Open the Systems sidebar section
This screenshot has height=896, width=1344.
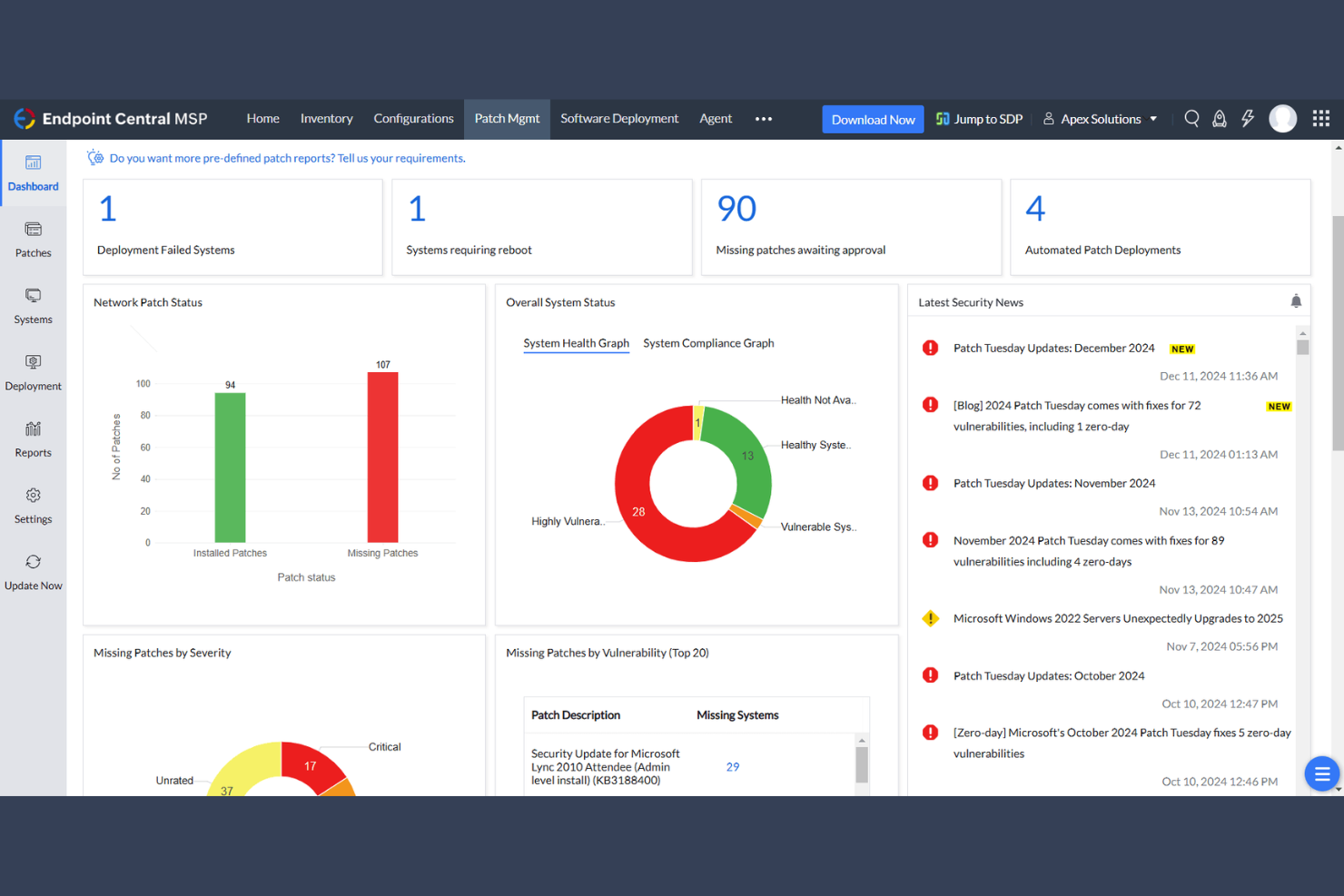pyautogui.click(x=33, y=306)
